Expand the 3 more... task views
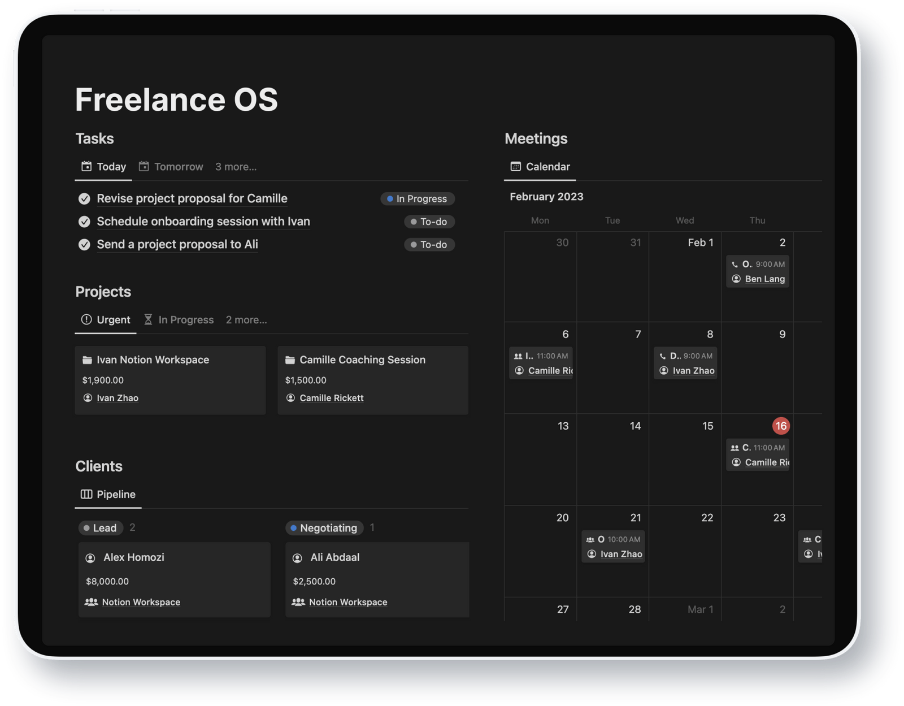 point(236,166)
